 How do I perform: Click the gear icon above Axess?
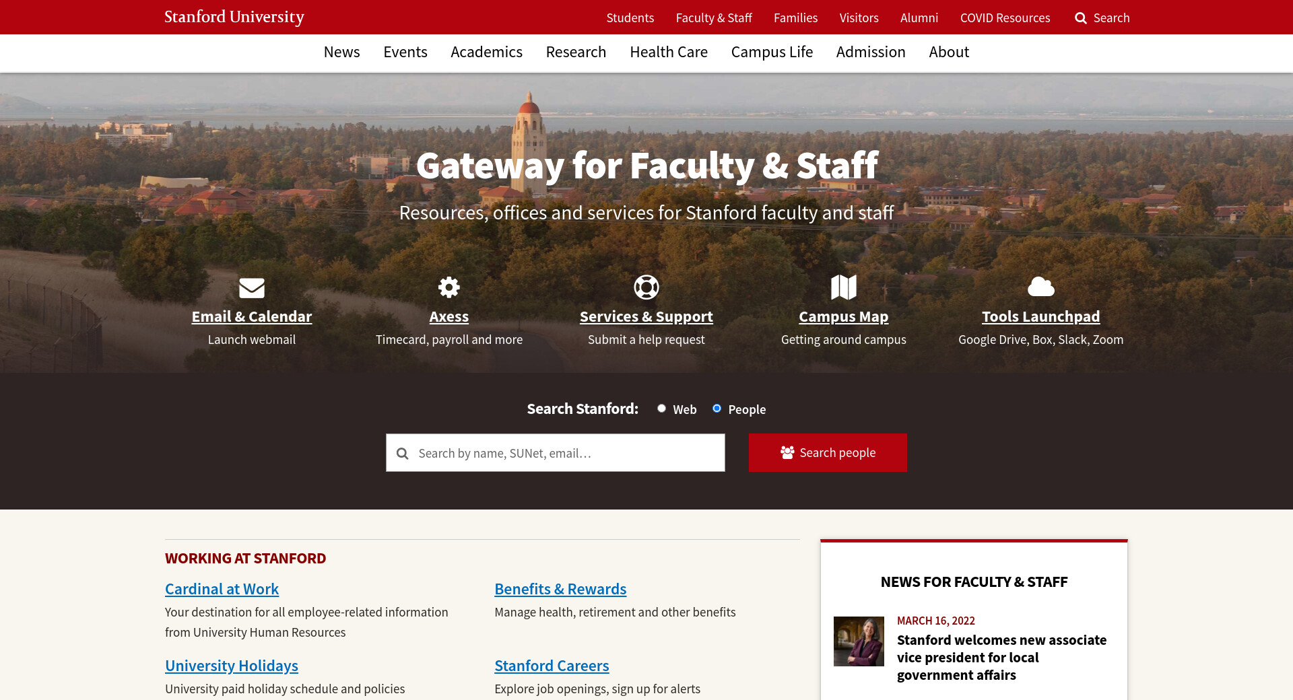(x=449, y=287)
